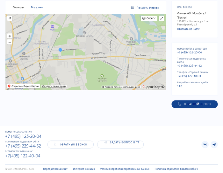
Task: Open Корпоративный сайт footer link
Action: (55, 169)
